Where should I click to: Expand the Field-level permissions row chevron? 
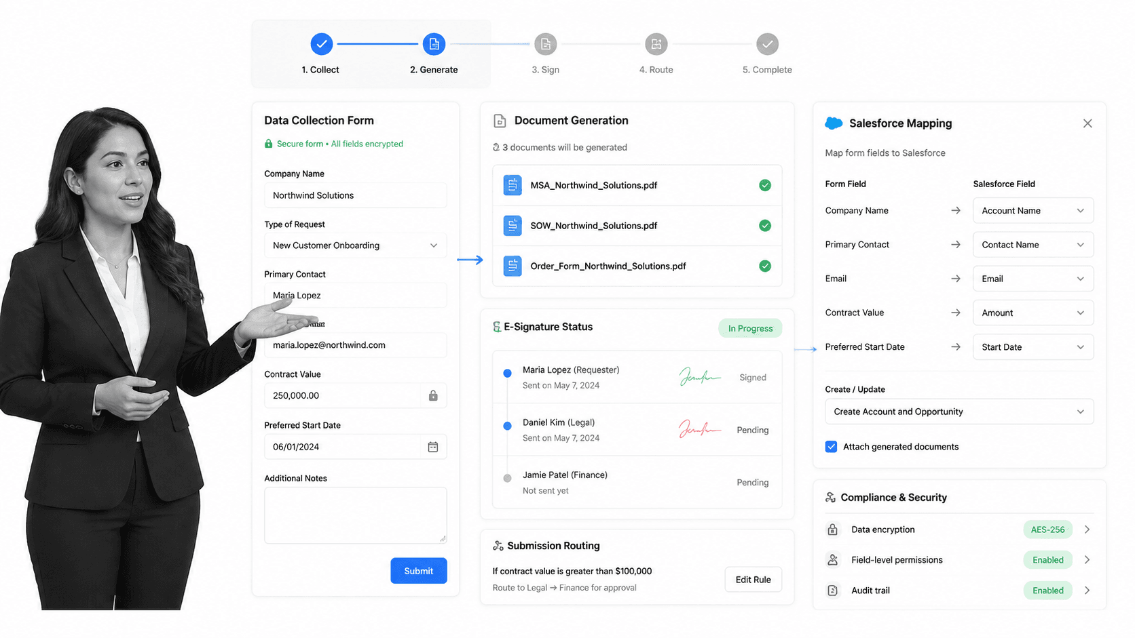(x=1087, y=560)
